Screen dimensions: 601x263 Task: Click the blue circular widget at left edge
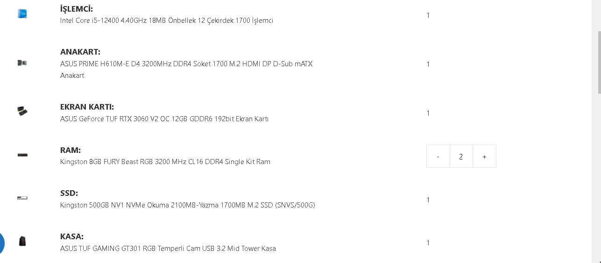(x=1, y=243)
